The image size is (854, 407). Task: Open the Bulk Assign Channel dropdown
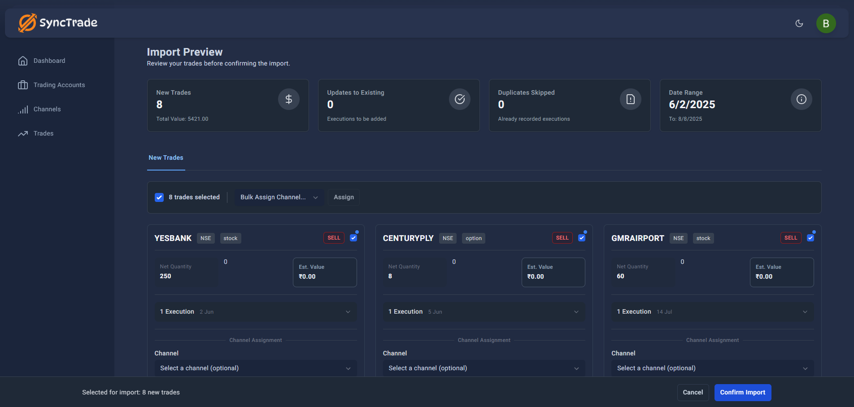[279, 197]
